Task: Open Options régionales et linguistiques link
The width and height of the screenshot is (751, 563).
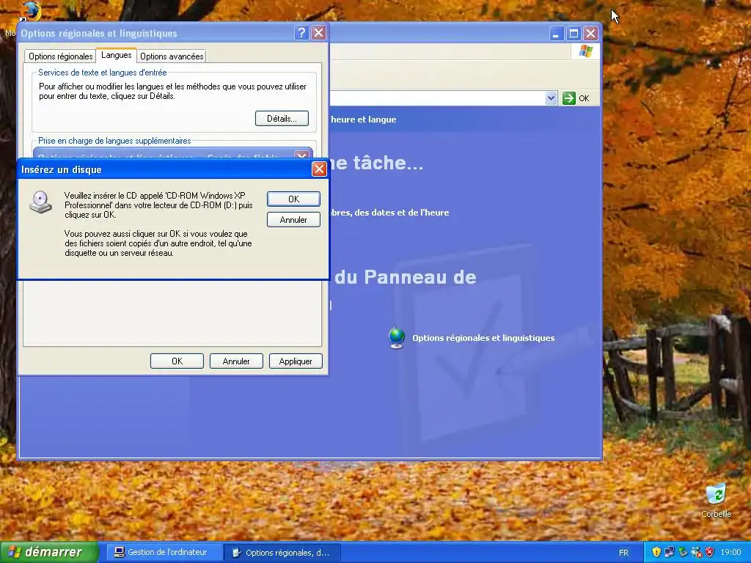Action: click(483, 338)
